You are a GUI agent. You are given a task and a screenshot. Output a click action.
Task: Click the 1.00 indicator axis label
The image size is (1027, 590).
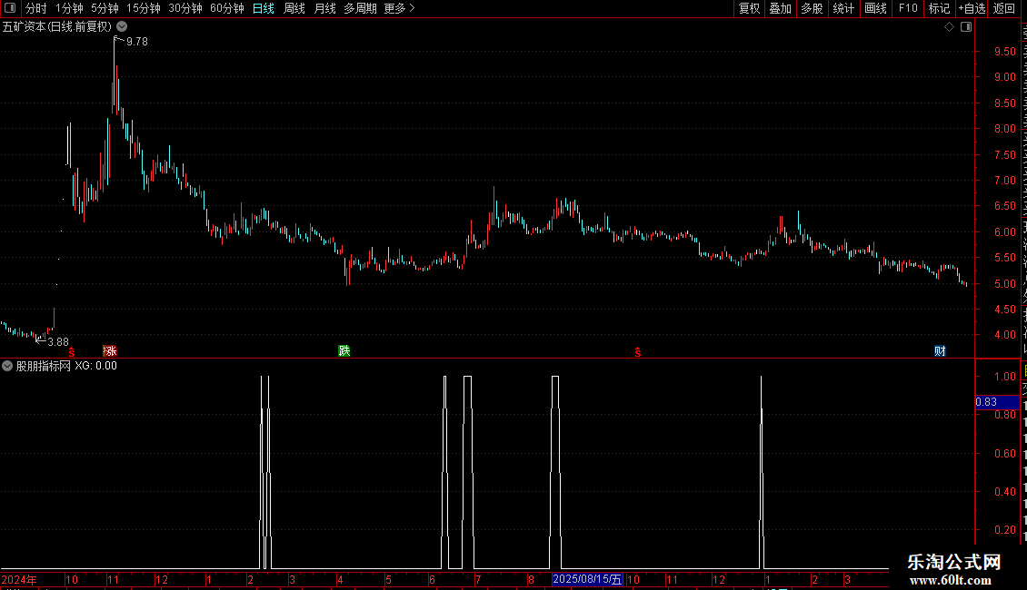[1004, 377]
